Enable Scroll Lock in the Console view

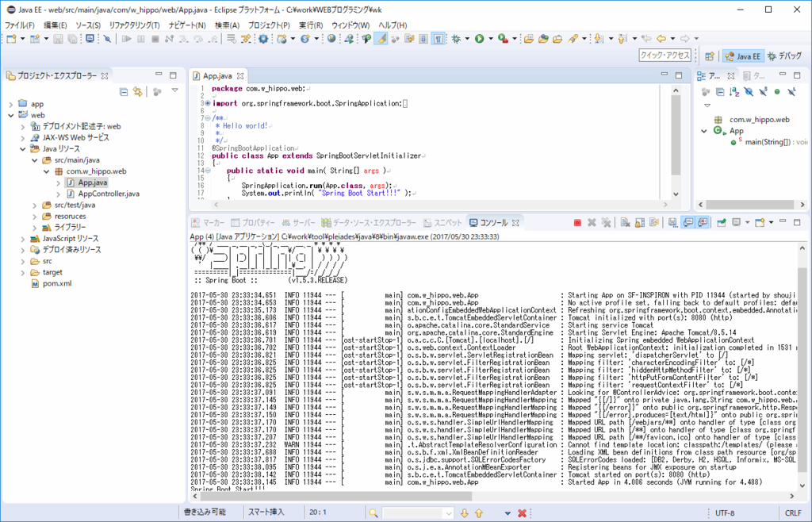pos(638,222)
